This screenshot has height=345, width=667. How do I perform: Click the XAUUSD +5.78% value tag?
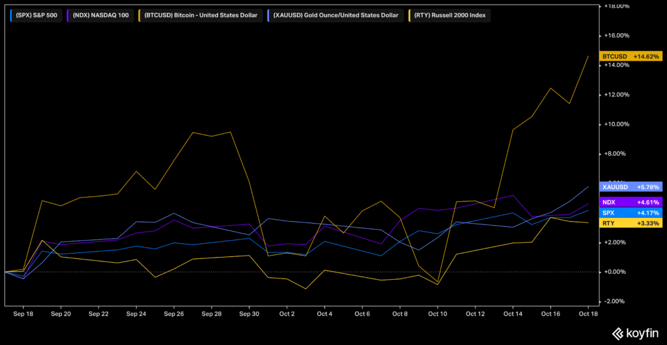click(x=631, y=187)
